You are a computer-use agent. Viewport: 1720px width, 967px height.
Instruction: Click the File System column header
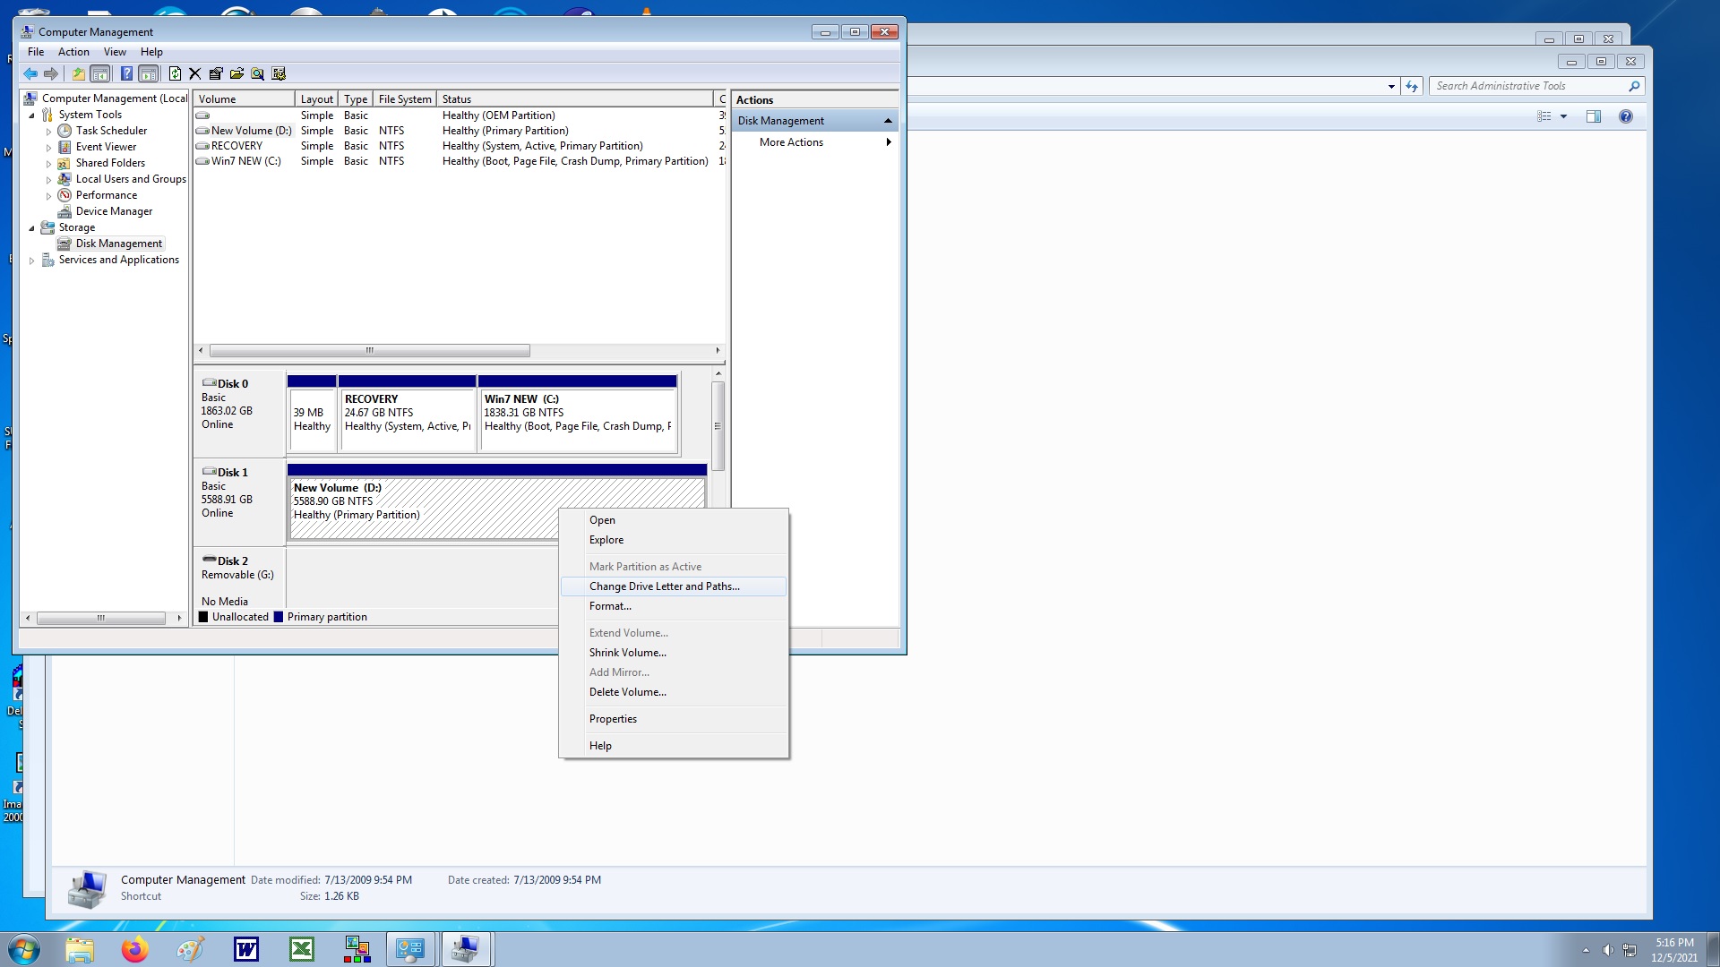click(x=405, y=99)
